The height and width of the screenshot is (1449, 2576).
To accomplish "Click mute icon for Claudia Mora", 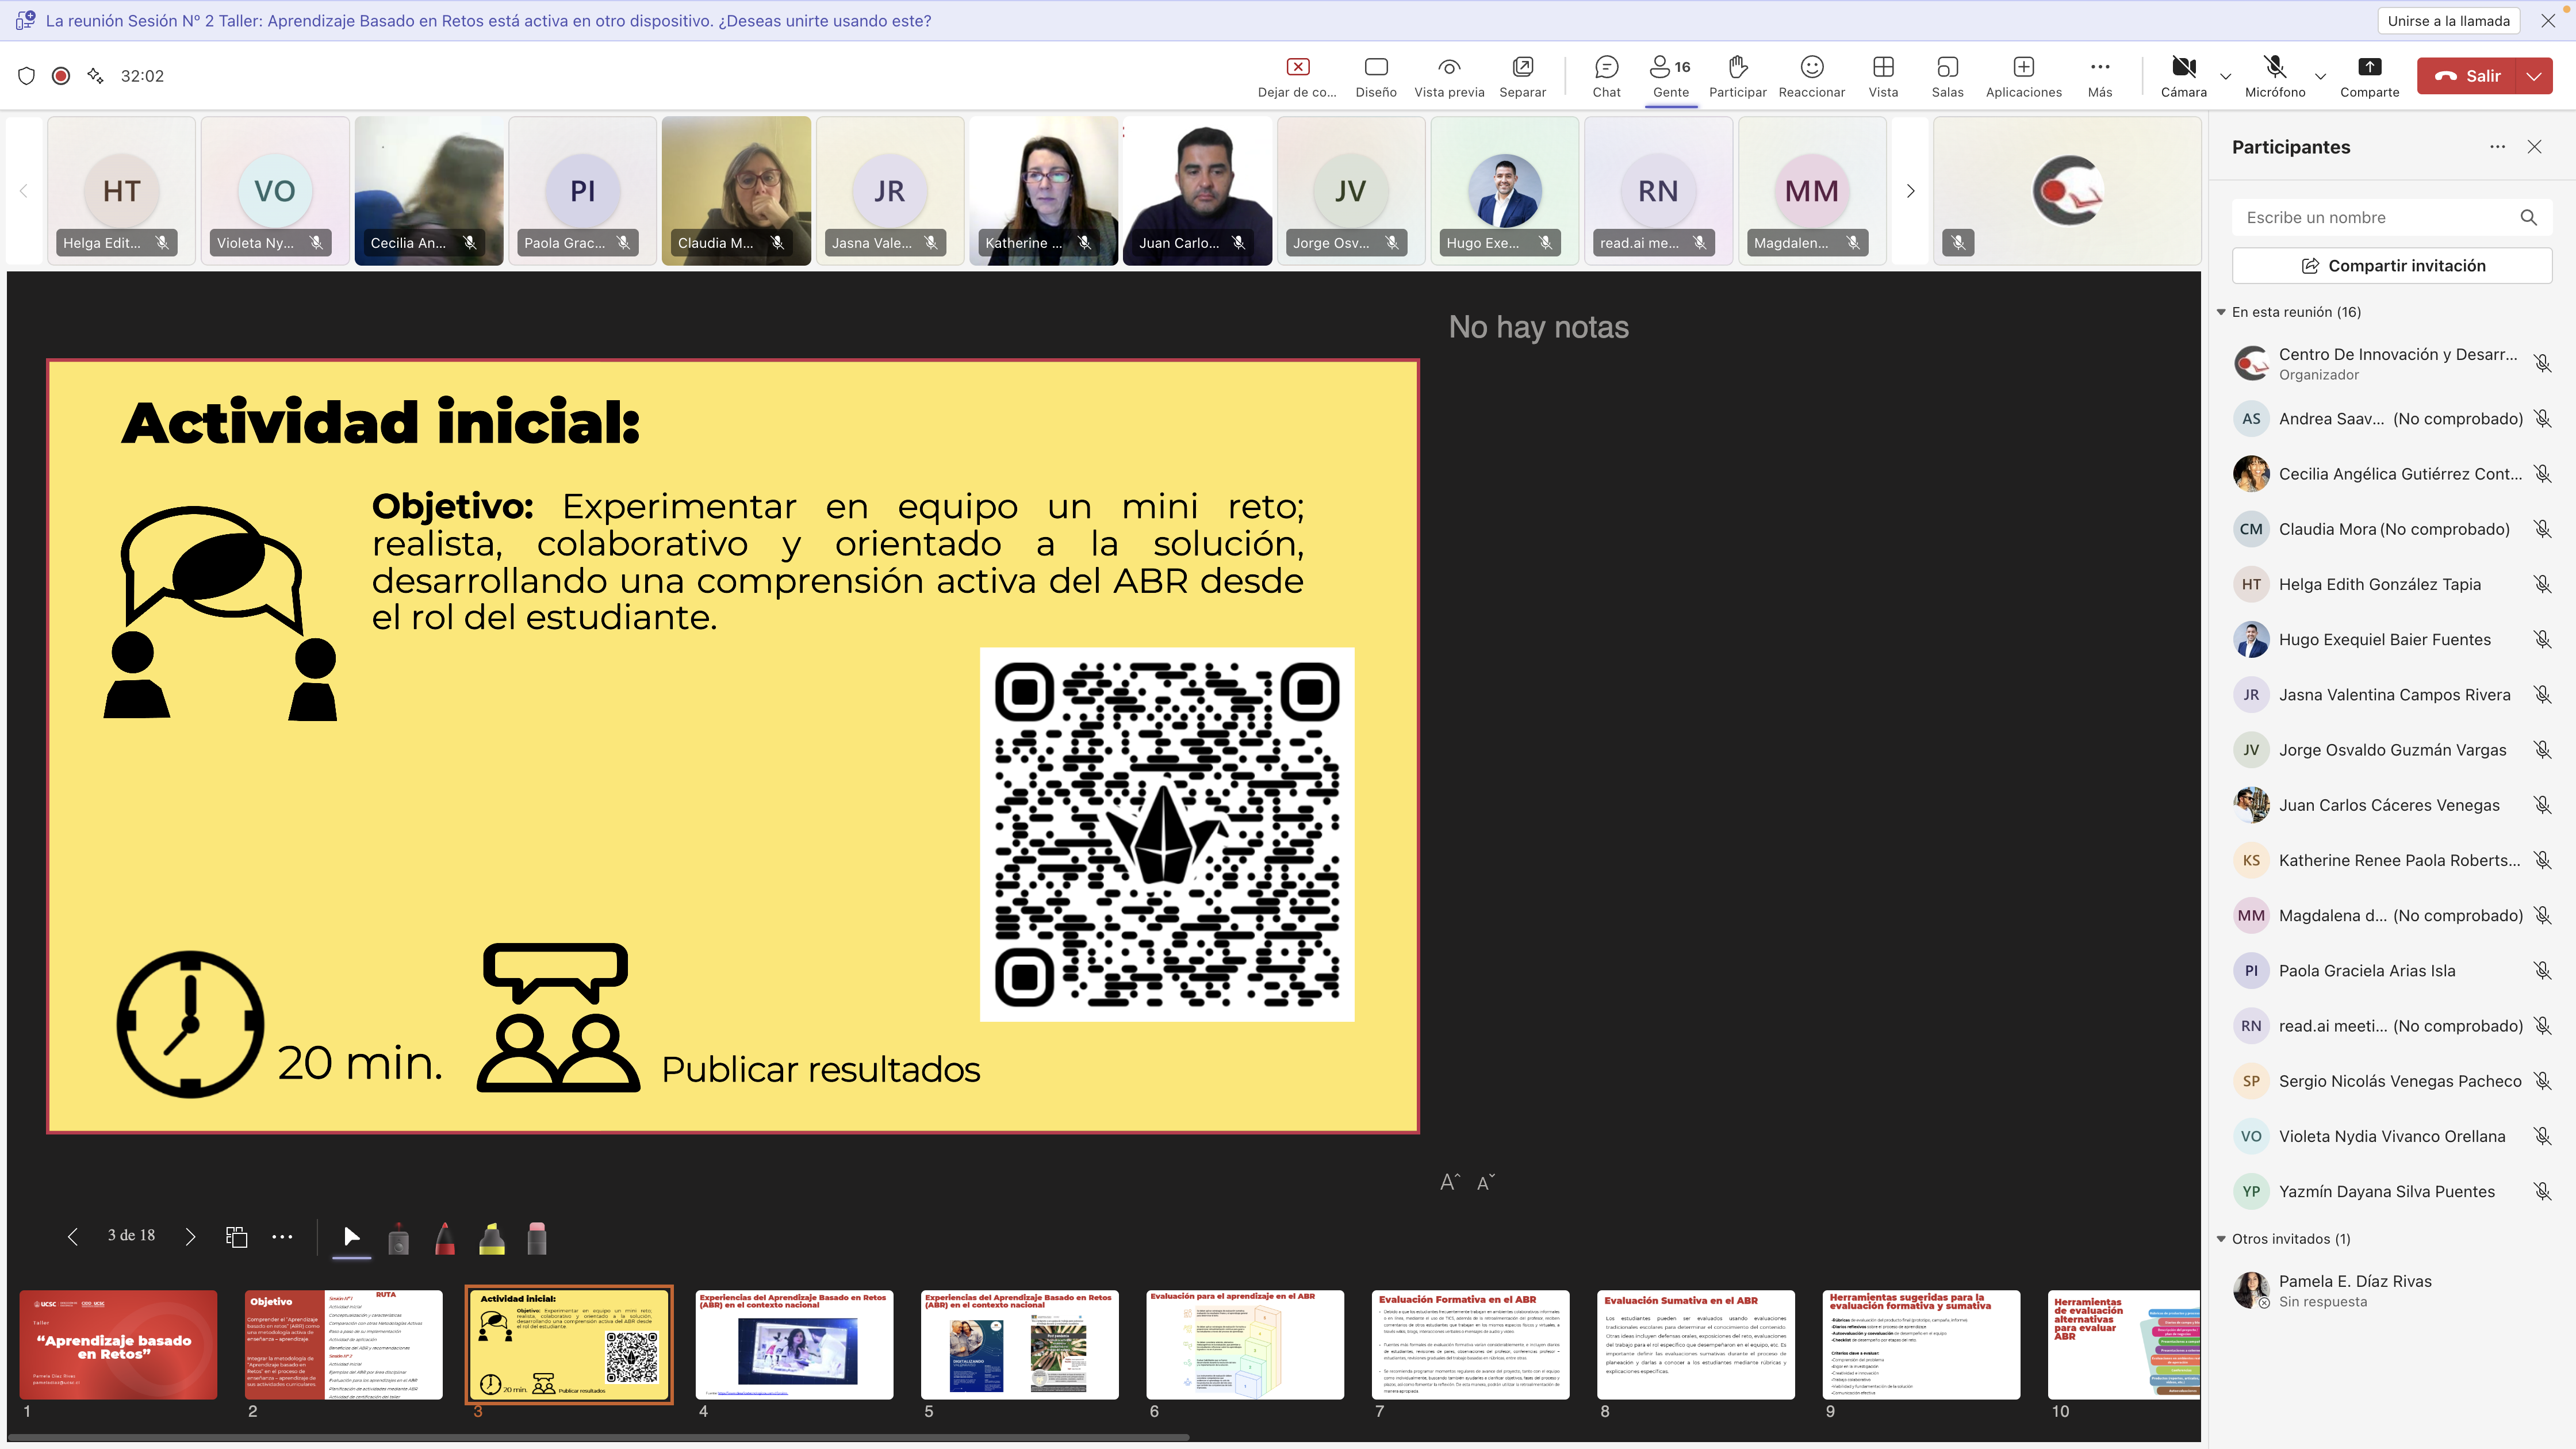I will click(2542, 529).
